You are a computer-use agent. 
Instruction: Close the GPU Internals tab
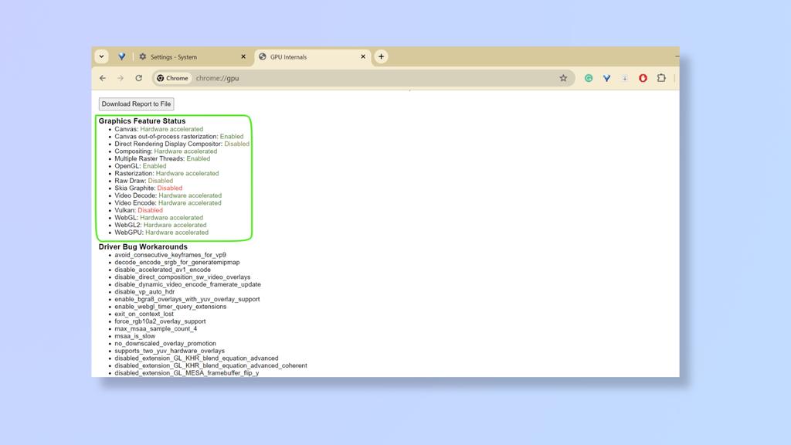pos(362,56)
